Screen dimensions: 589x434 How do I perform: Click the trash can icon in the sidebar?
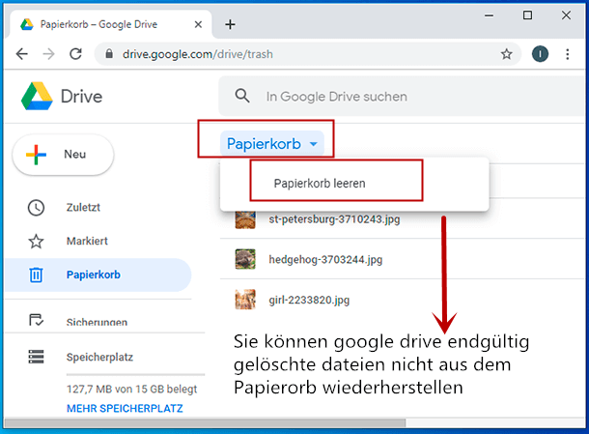[x=36, y=275]
